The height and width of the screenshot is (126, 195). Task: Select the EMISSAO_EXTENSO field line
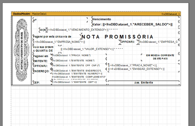pos(136,69)
